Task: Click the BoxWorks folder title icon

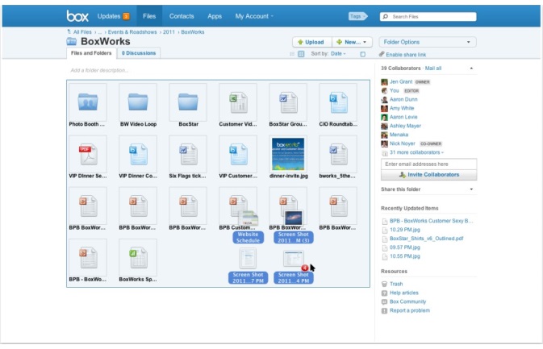Action: [x=71, y=41]
